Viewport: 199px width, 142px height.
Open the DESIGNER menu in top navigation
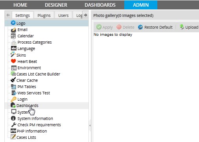56,5
